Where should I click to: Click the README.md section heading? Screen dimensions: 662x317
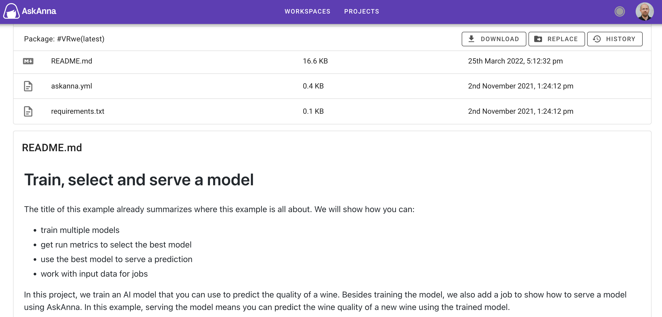[52, 148]
